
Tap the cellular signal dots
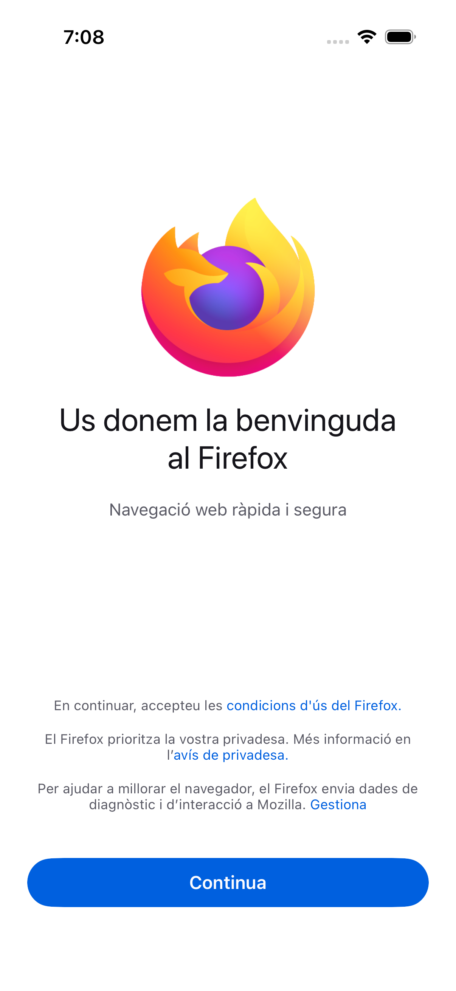click(x=338, y=42)
